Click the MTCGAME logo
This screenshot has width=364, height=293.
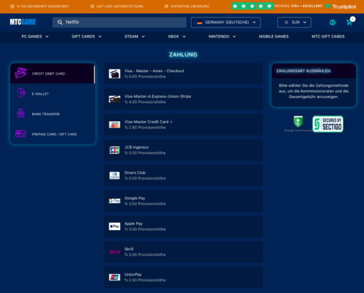23,22
